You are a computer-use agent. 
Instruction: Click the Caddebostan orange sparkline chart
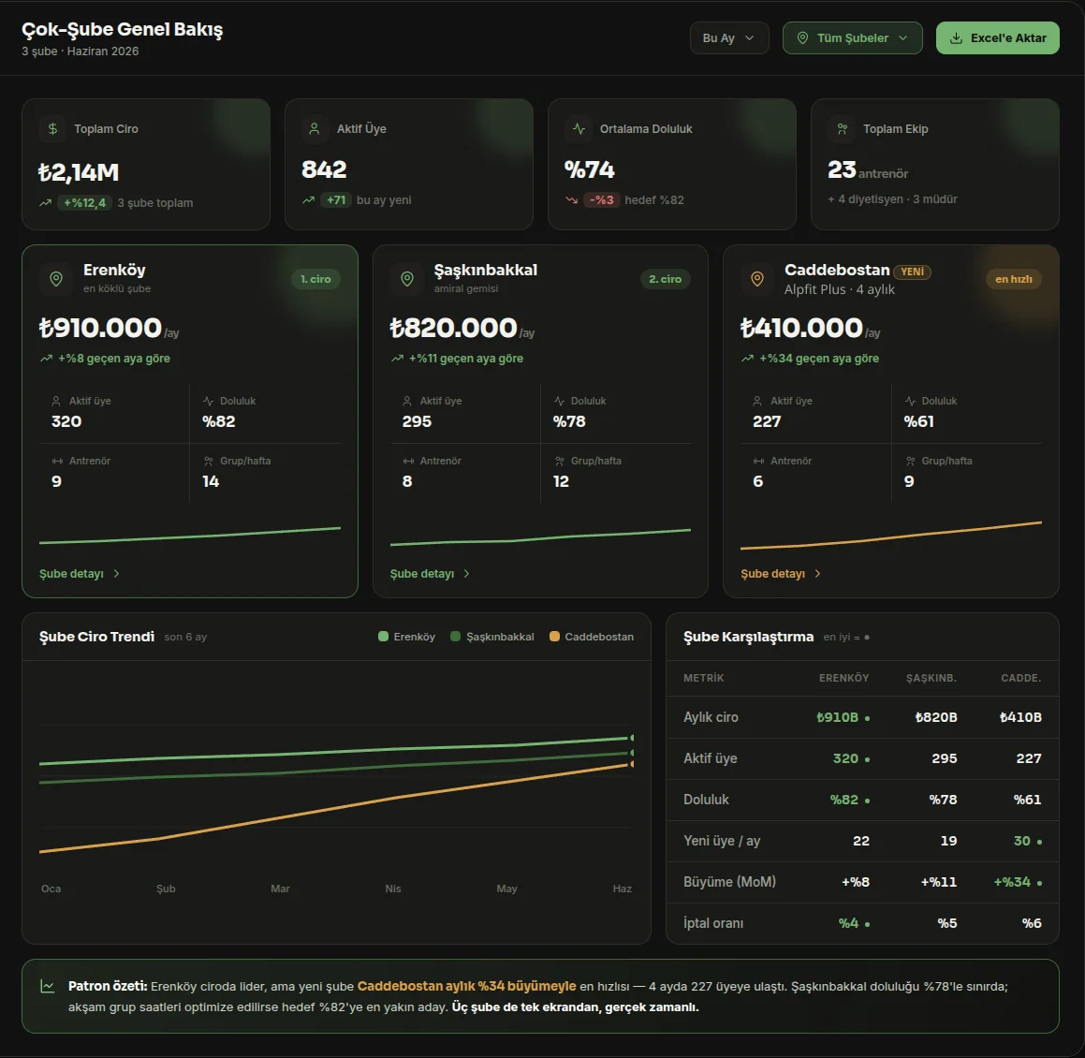pyautogui.click(x=891, y=536)
